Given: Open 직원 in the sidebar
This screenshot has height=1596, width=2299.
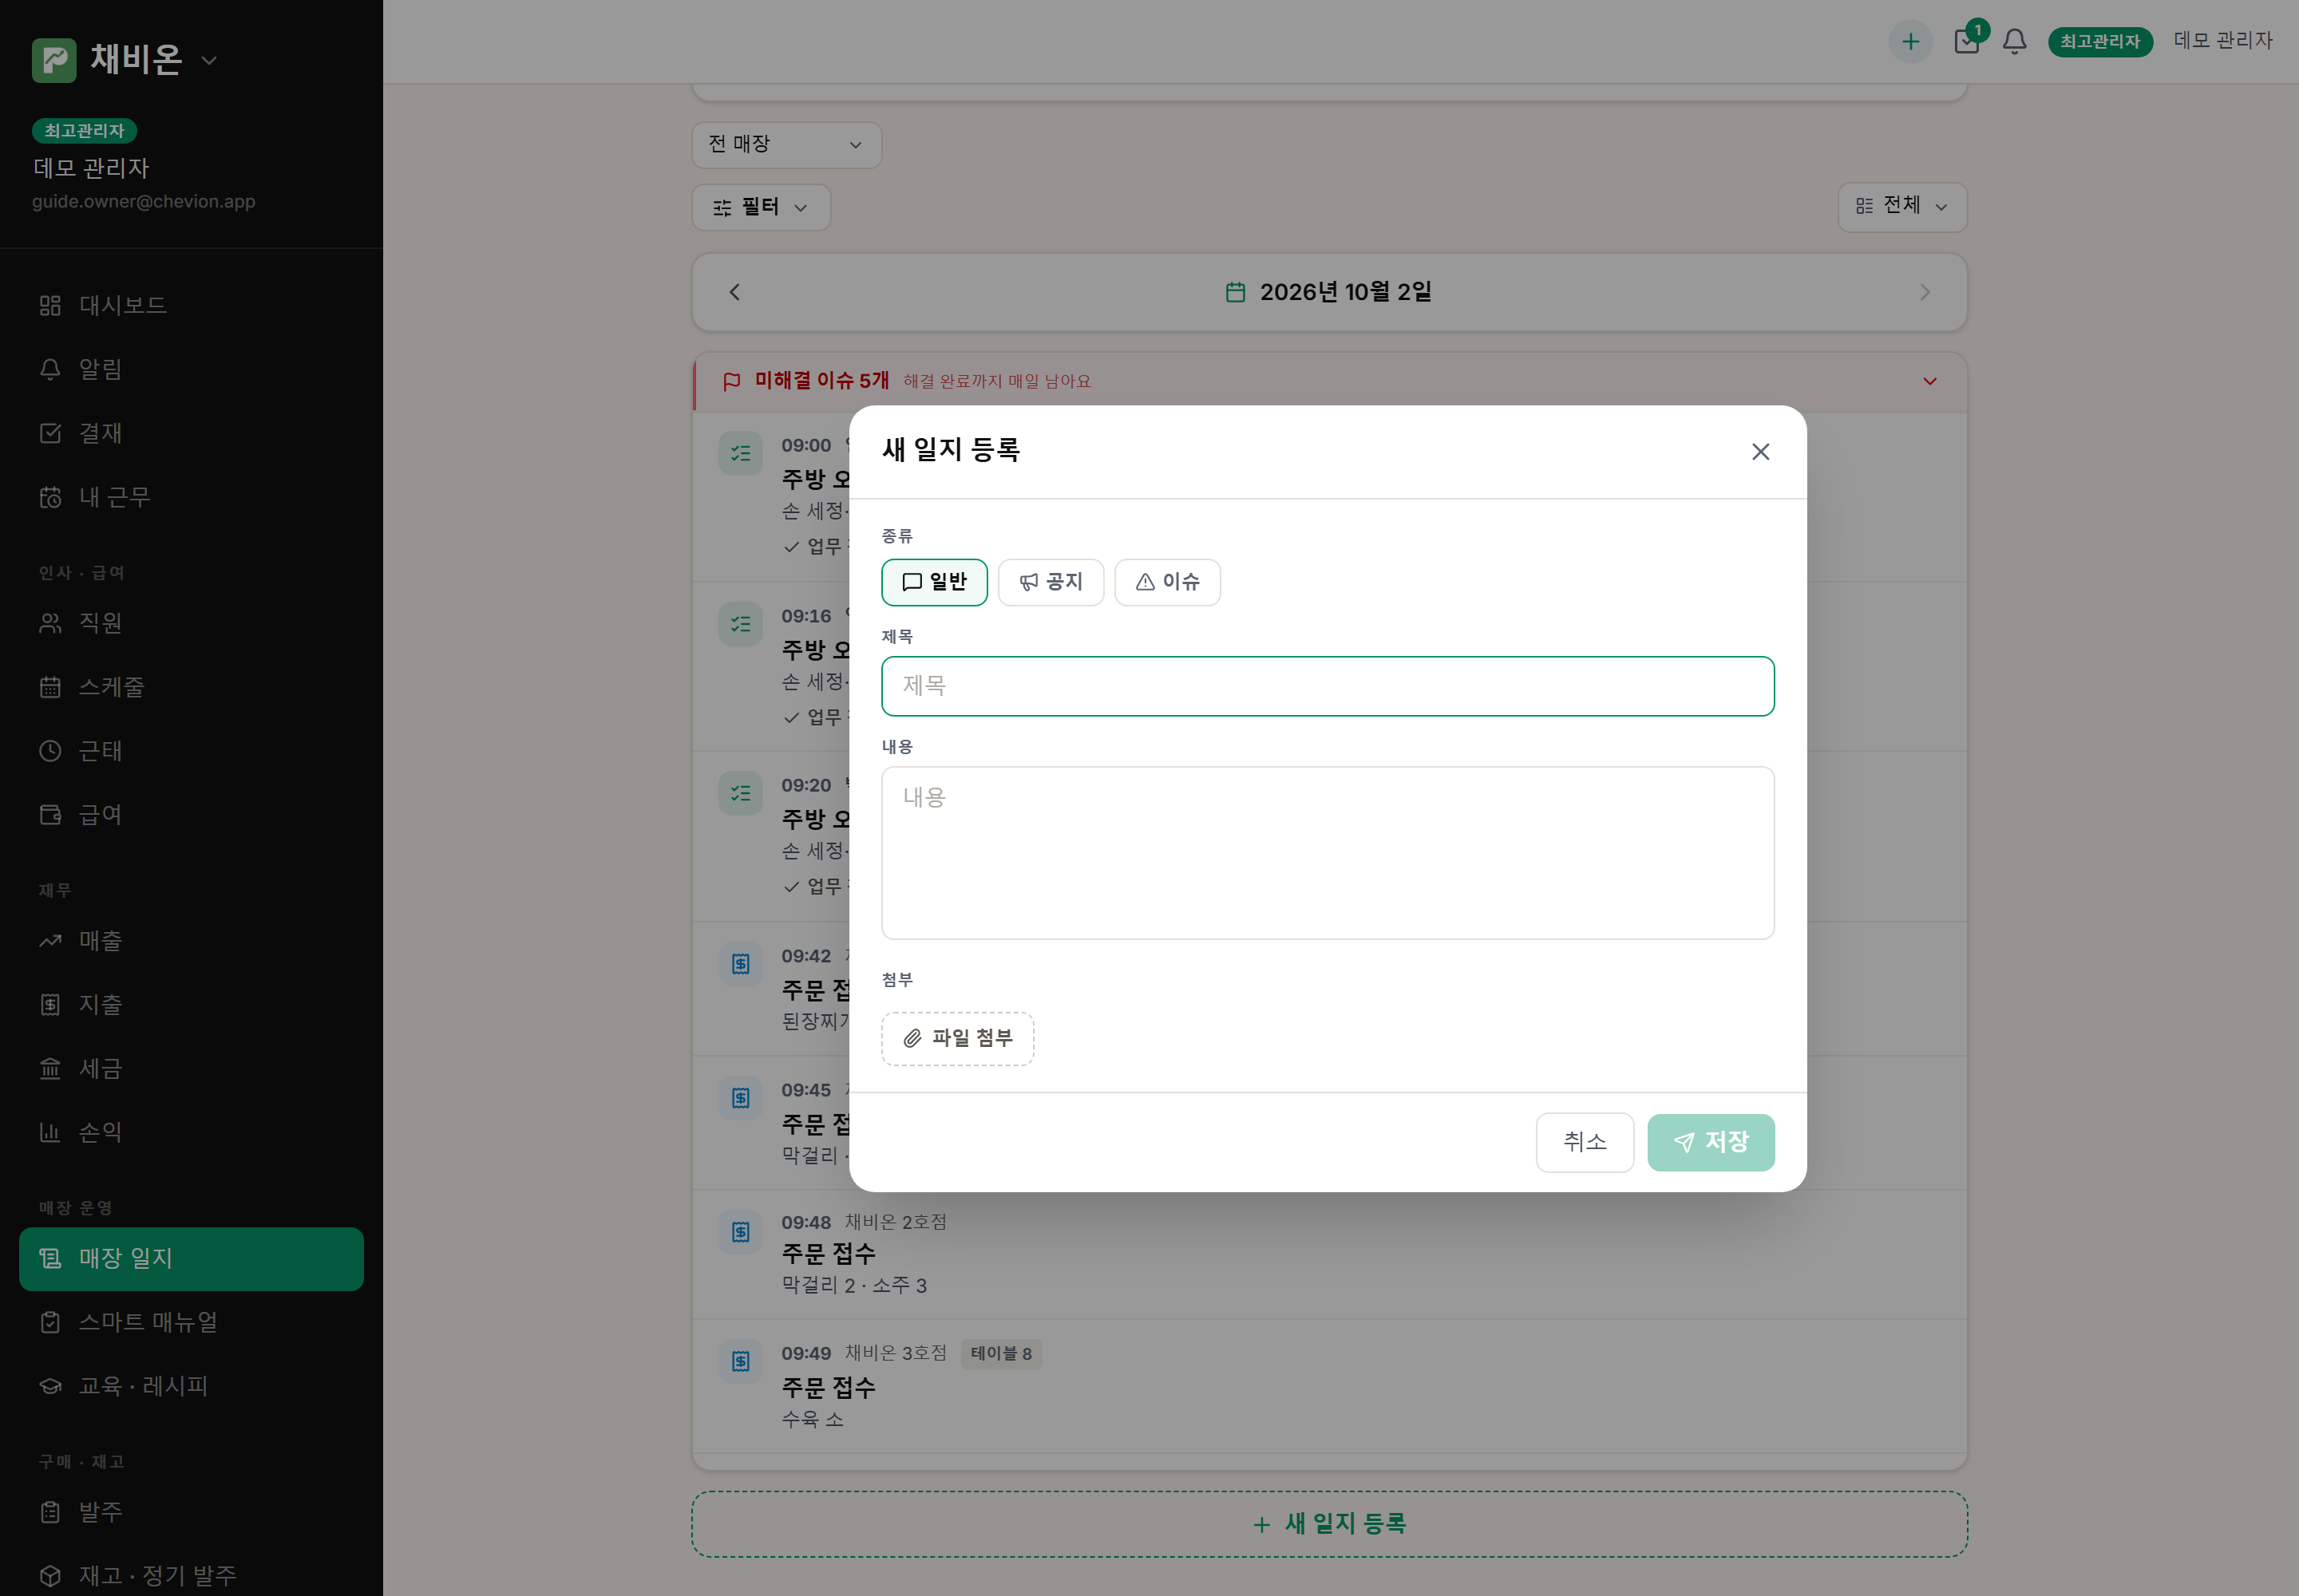Looking at the screenshot, I should coord(191,623).
